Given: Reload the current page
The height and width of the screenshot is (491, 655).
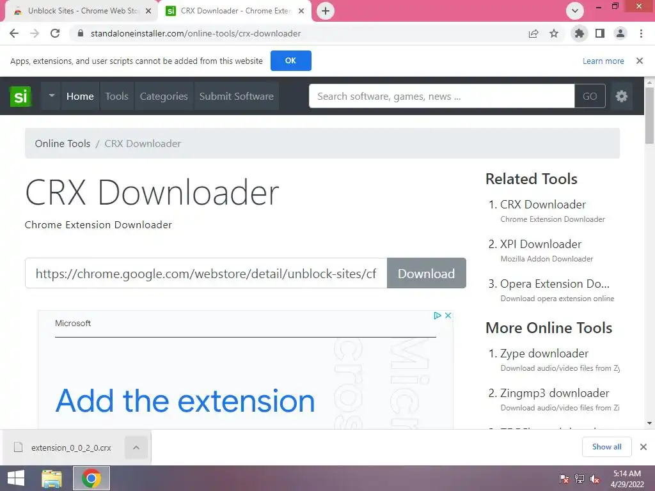Looking at the screenshot, I should [55, 33].
